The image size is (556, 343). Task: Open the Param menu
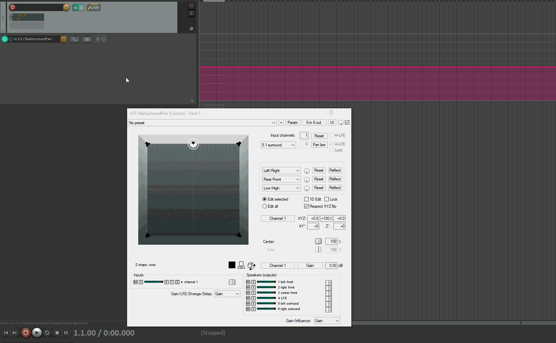coord(292,123)
